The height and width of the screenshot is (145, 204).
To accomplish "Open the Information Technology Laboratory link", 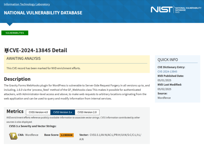I will tap(27, 4).
